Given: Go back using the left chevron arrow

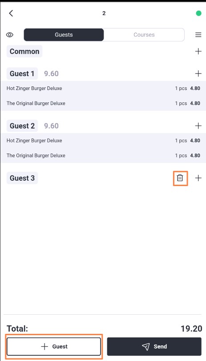Looking at the screenshot, I should (11, 13).
